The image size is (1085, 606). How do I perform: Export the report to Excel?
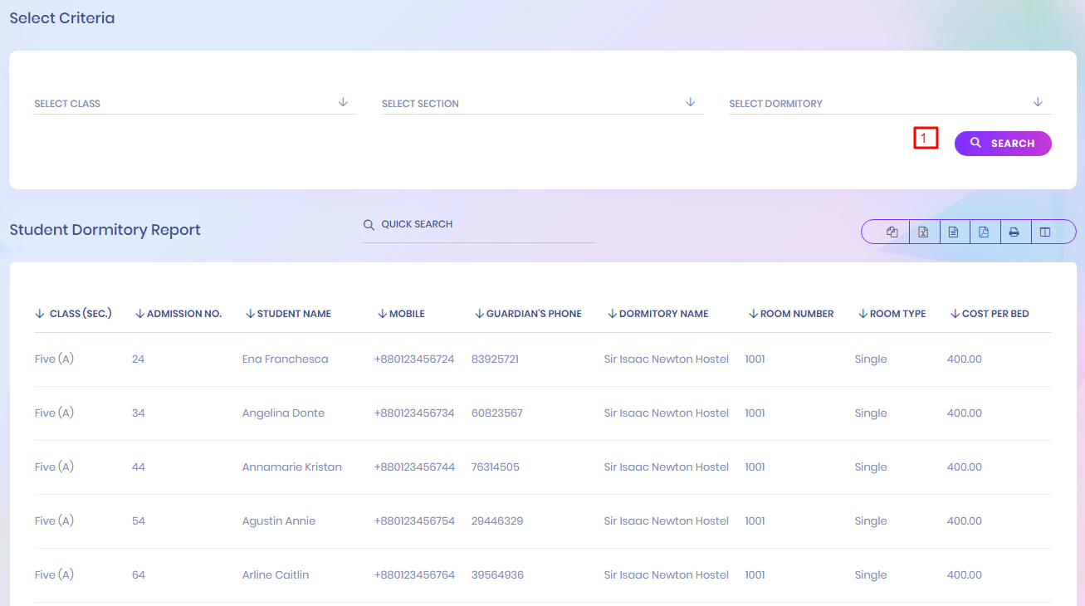(x=923, y=232)
